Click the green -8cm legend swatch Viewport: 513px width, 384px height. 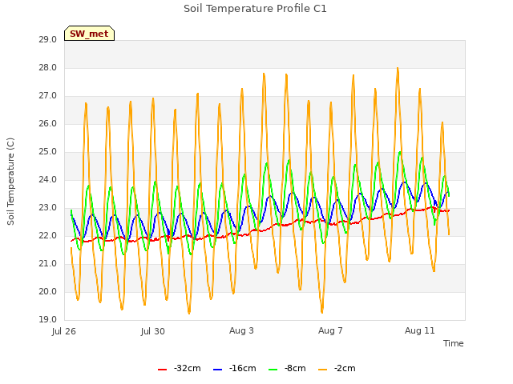click(273, 369)
